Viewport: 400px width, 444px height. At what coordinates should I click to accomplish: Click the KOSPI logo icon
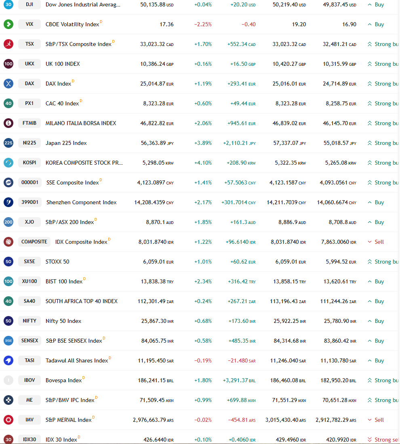(8, 163)
